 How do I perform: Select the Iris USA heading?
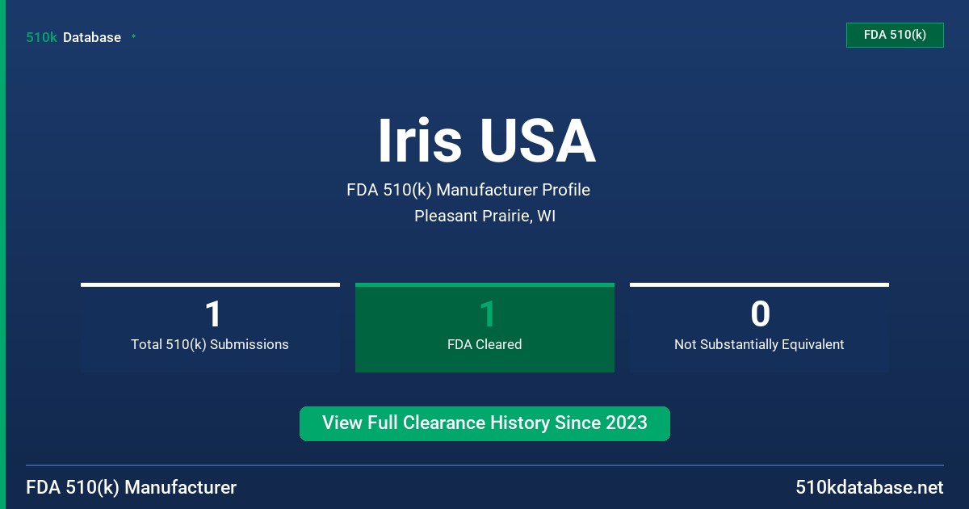click(x=486, y=141)
